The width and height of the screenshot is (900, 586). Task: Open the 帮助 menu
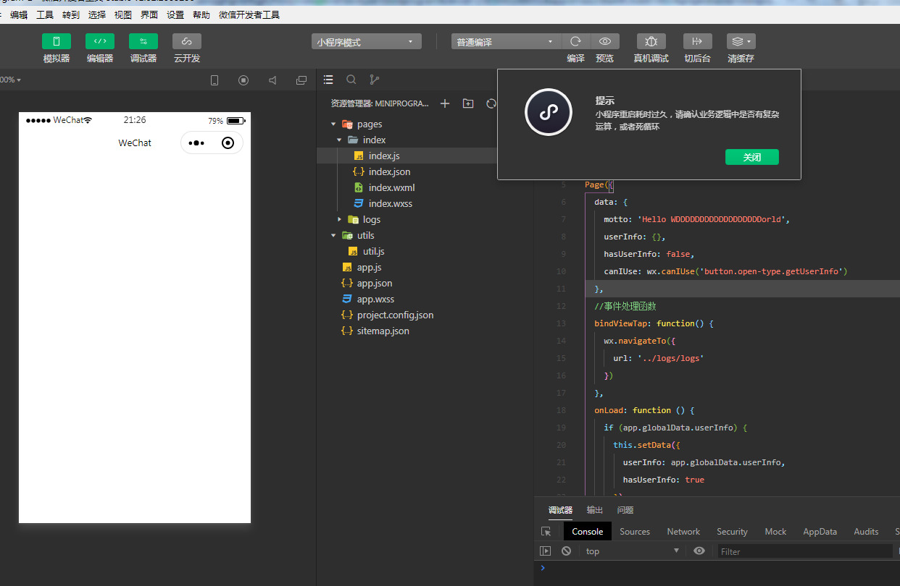pos(201,14)
